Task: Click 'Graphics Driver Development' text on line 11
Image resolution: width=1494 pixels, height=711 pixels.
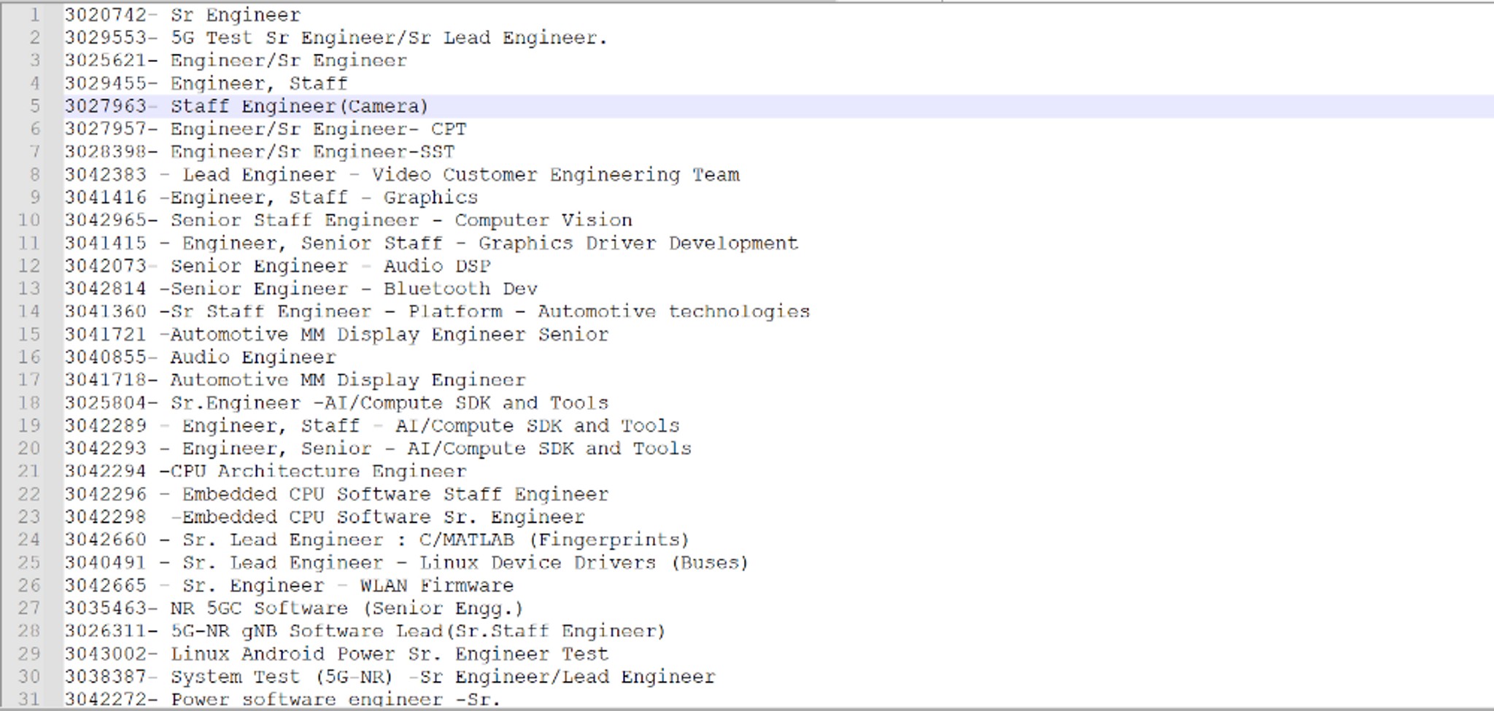Action: click(x=638, y=244)
